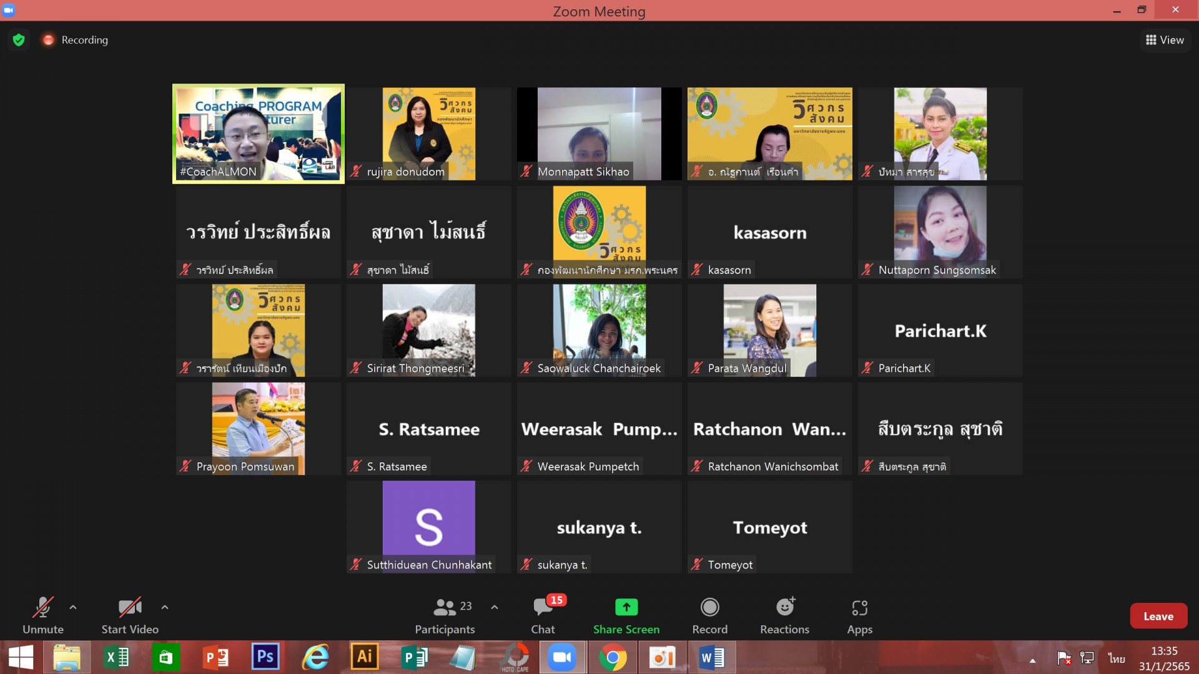The height and width of the screenshot is (674, 1199).
Task: Switch the Thai input language indicator
Action: pos(1117,658)
